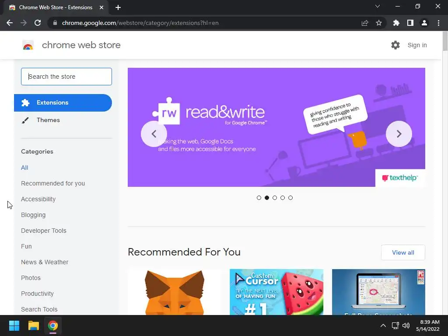Open a new browser tab
448x336 pixels.
coord(118,7)
